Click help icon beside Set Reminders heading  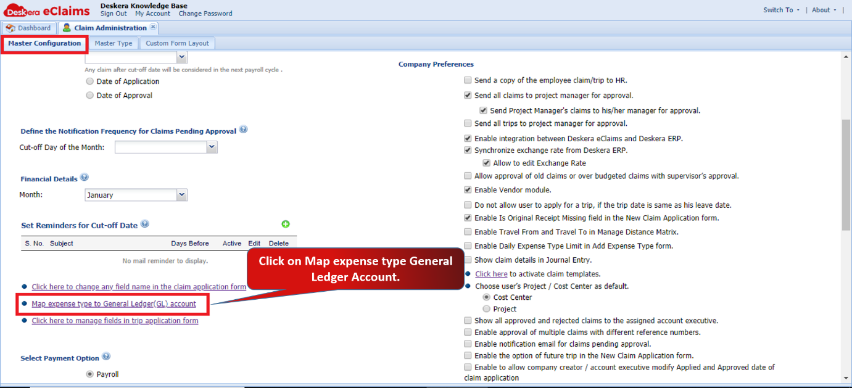coord(144,224)
